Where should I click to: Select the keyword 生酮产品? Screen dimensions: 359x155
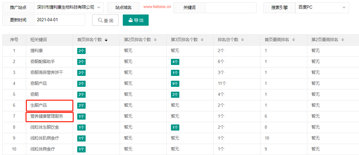point(39,105)
